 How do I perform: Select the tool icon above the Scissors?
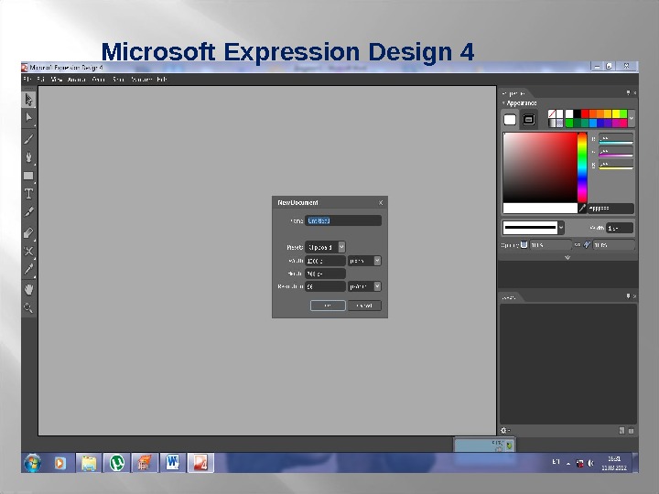tap(28, 232)
